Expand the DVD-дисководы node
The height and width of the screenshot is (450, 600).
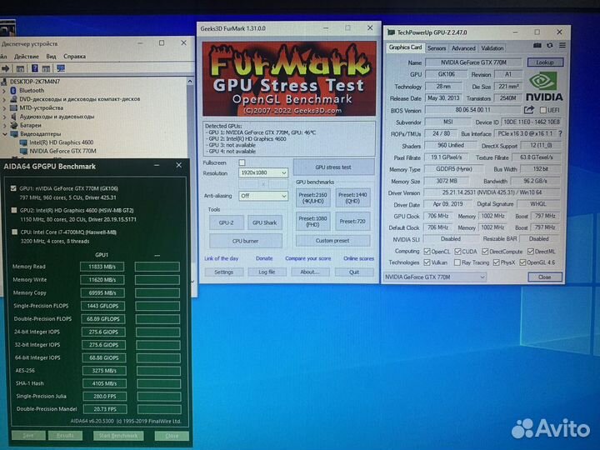pos(4,99)
